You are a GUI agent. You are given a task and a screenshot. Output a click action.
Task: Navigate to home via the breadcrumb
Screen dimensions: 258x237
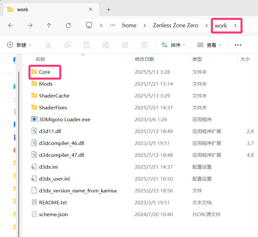coord(129,25)
